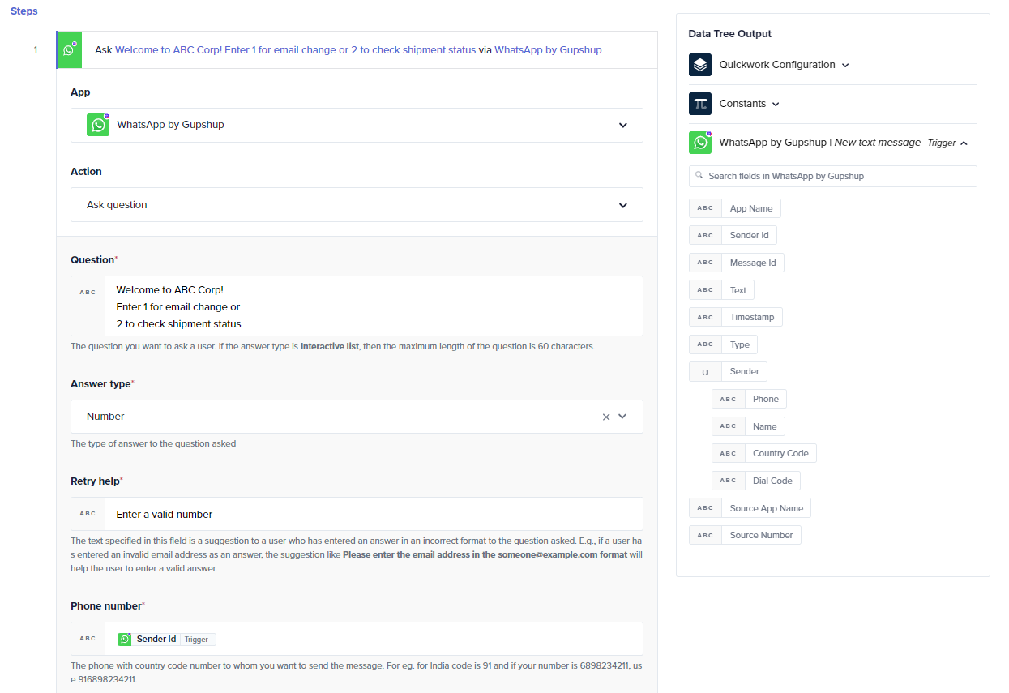
Task: Click the WhatsApp icon in the Sender Id pill
Action: pos(125,640)
